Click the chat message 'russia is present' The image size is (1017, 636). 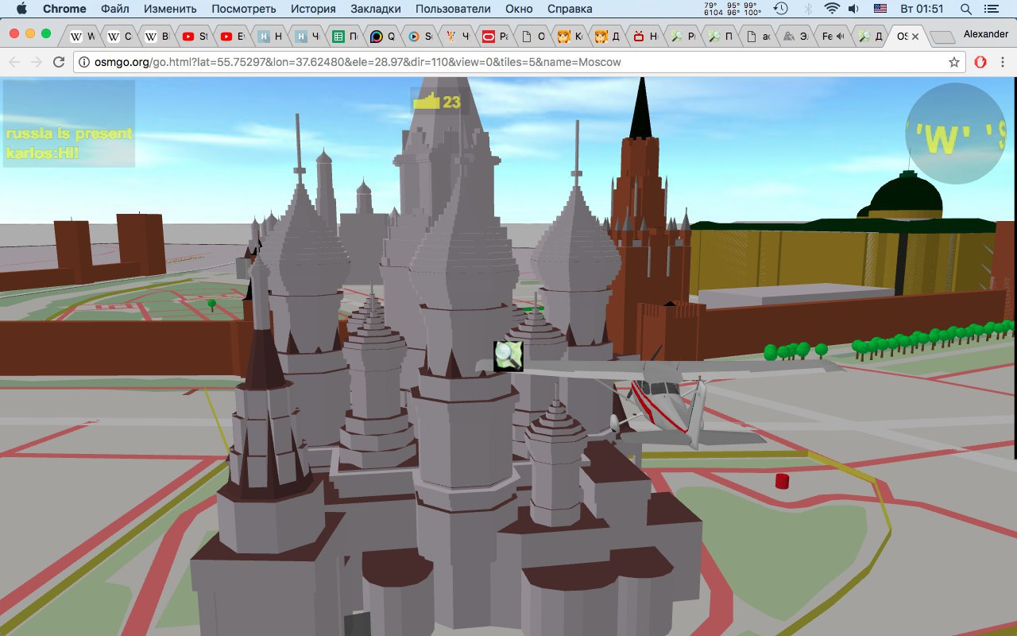coord(69,134)
